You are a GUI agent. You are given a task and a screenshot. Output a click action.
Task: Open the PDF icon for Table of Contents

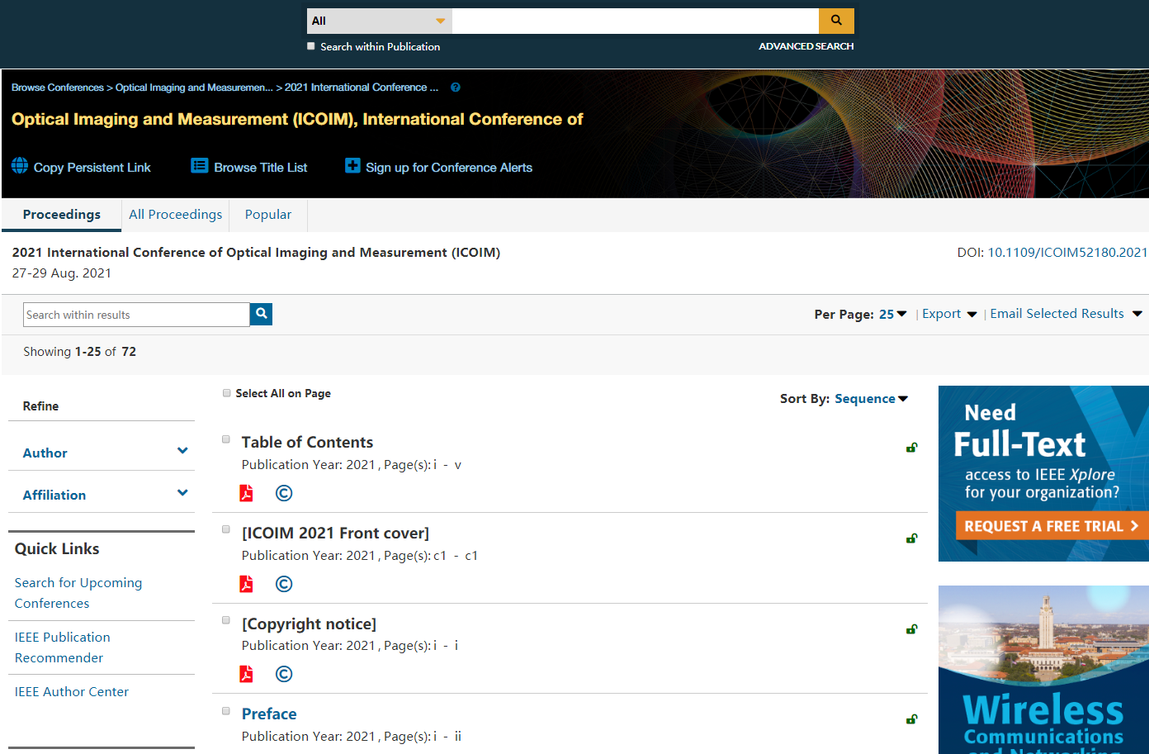tap(246, 493)
